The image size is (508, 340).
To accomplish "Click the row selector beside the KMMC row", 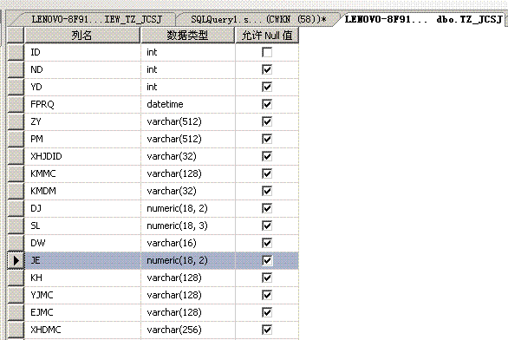I will 16,173.
